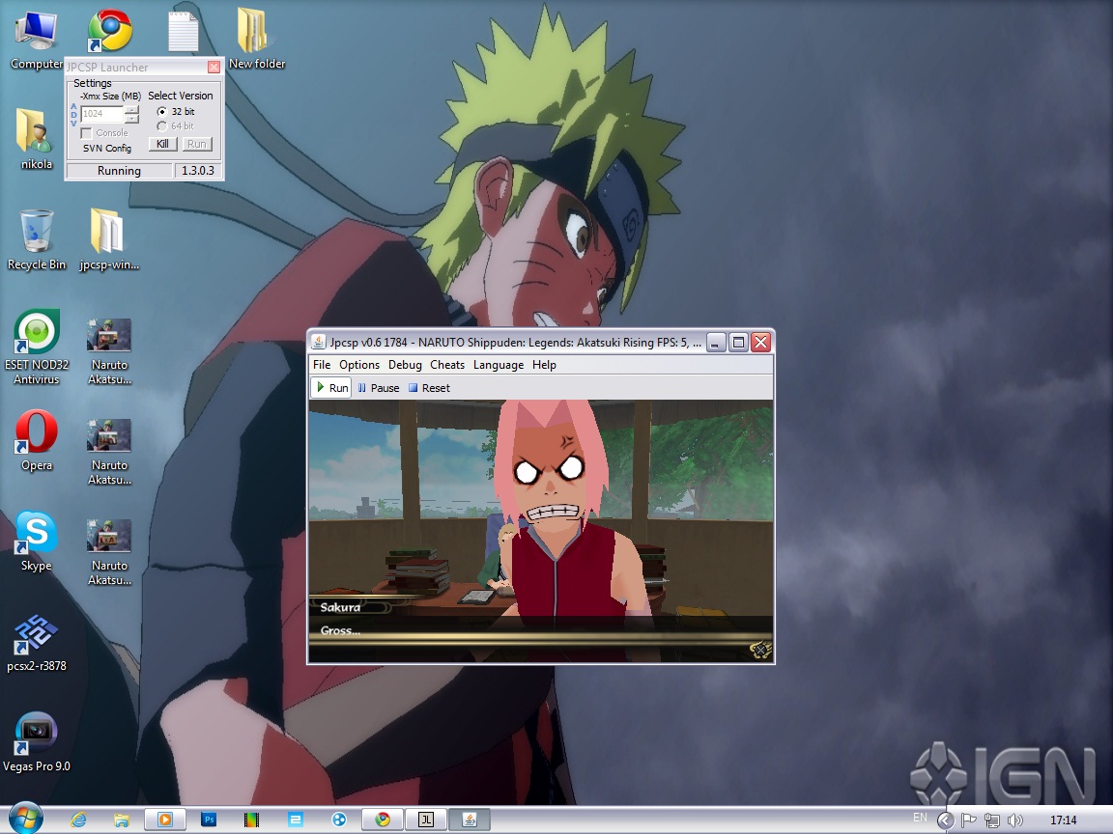
Task: Click the 1.3.0.3 version text
Action: (198, 171)
